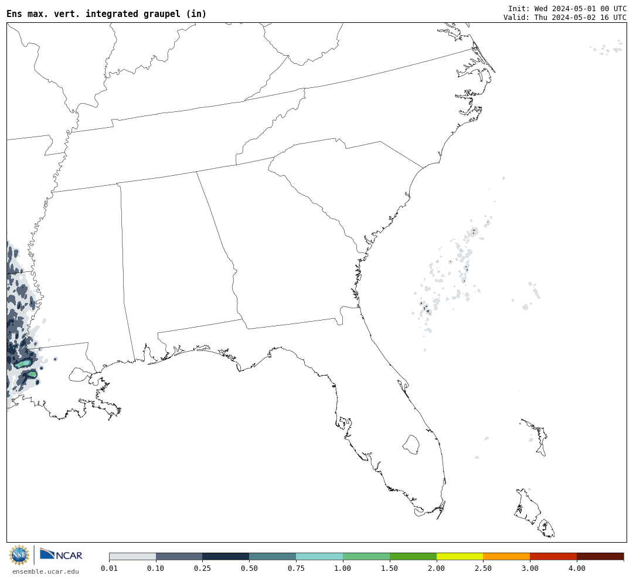This screenshot has width=633, height=579.
Task: Click the 0.25 colorbar label
Action: pos(203,568)
